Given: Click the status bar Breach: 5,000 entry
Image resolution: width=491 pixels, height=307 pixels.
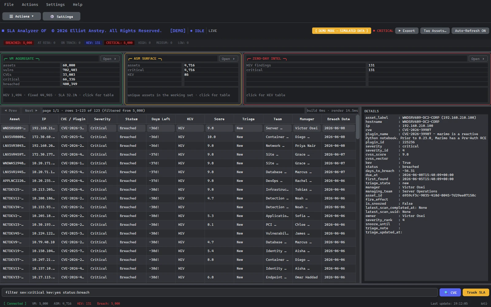Looking at the screenshot, I should click(x=108, y=304).
